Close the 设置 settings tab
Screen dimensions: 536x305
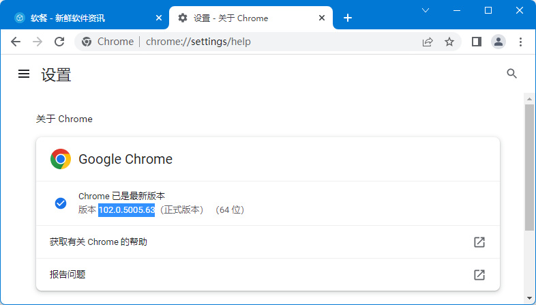point(322,18)
